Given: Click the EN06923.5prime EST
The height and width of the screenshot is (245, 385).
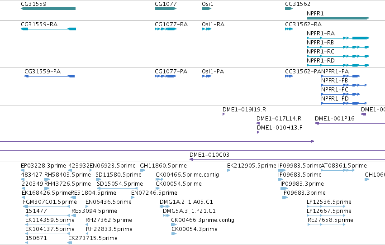Looking at the screenshot, I should click(91, 170).
